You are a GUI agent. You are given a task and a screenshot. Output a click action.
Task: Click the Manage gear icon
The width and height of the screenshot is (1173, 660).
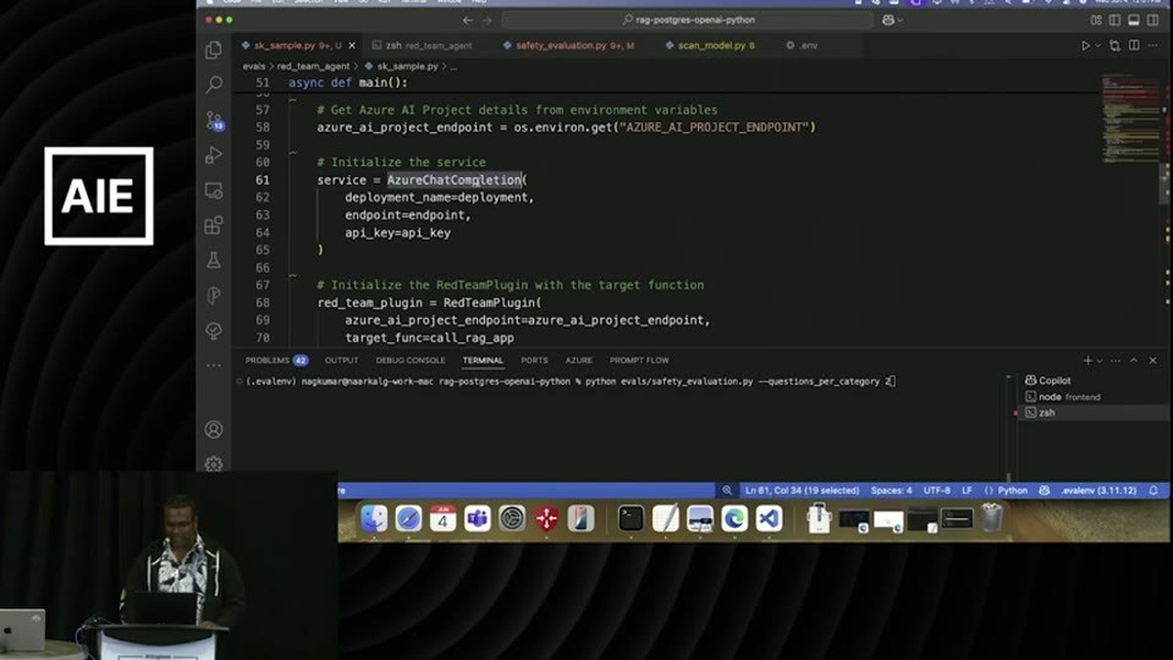pos(213,463)
